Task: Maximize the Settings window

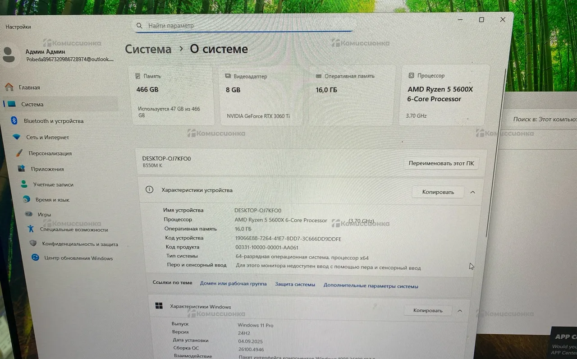Action: pyautogui.click(x=481, y=20)
